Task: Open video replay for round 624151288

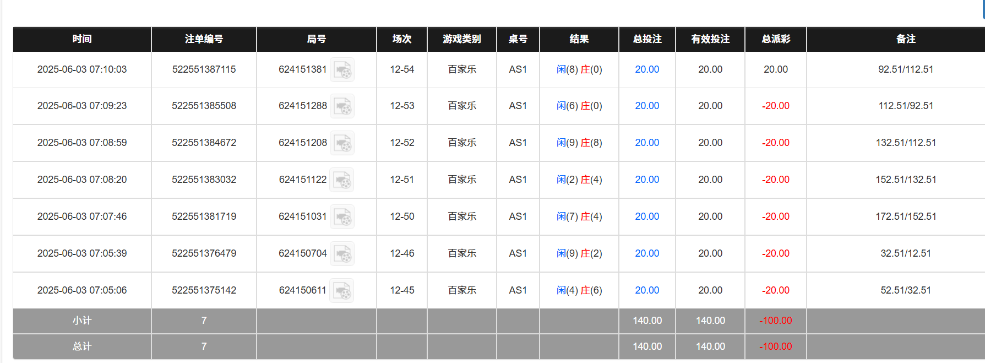Action: (x=342, y=106)
